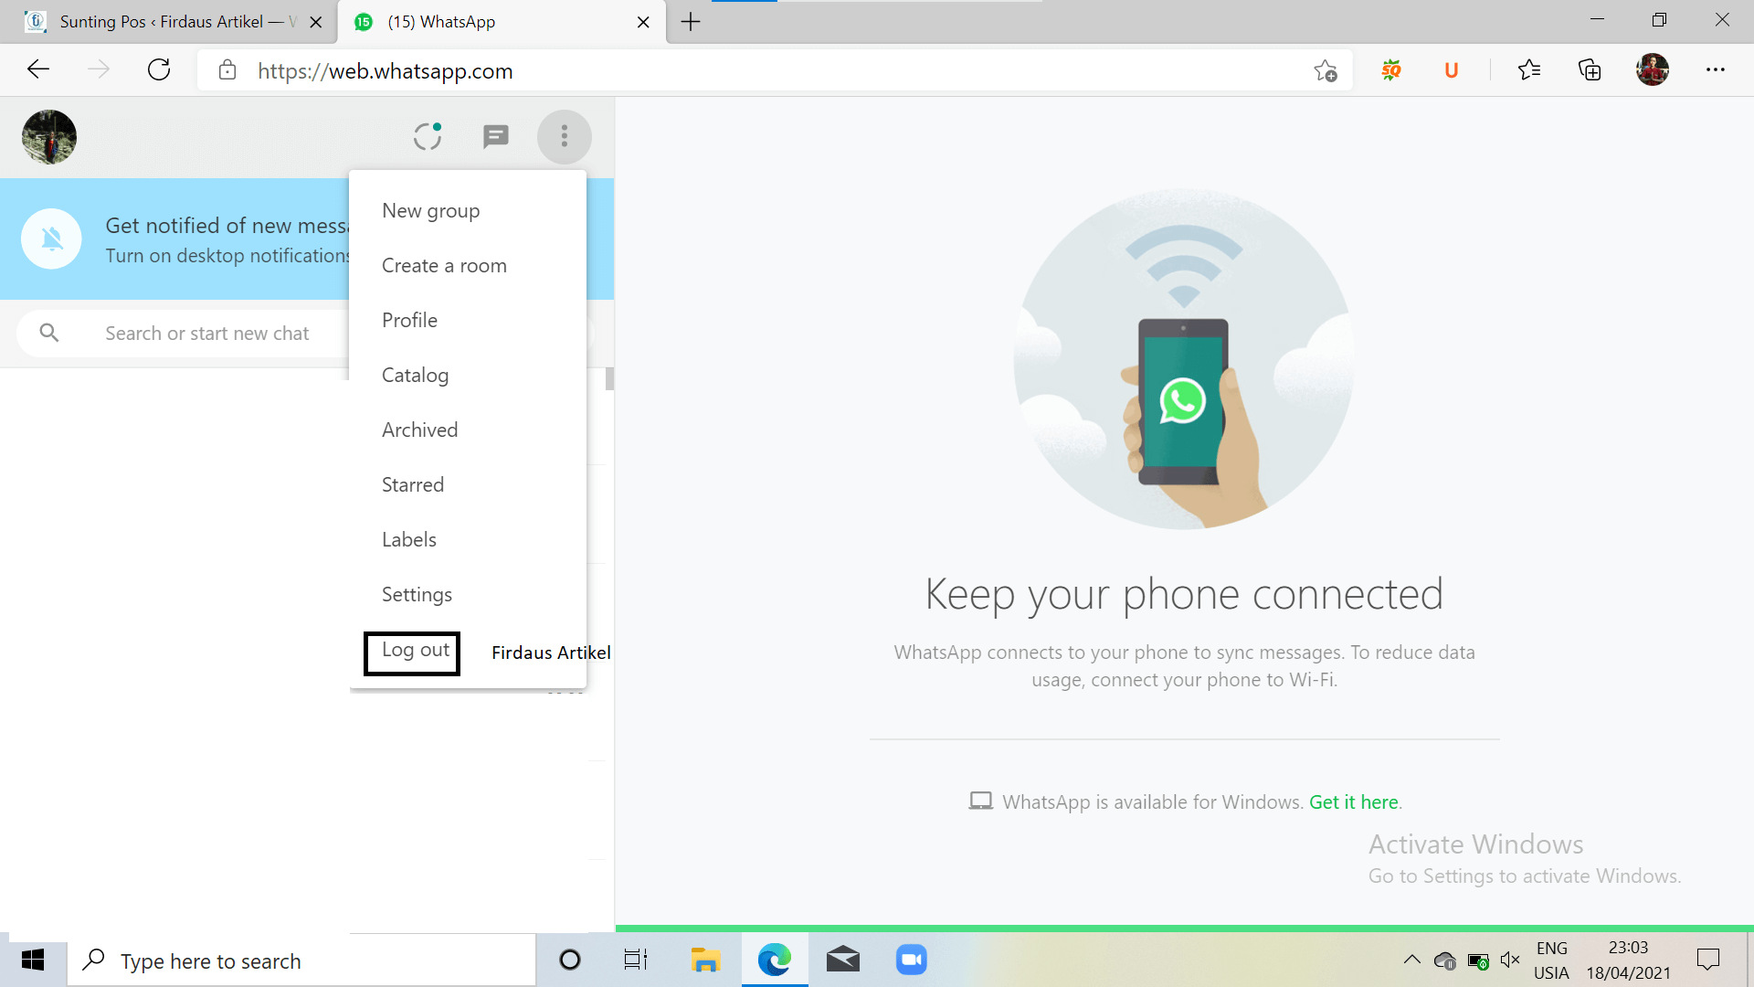Reload the page

tap(159, 69)
